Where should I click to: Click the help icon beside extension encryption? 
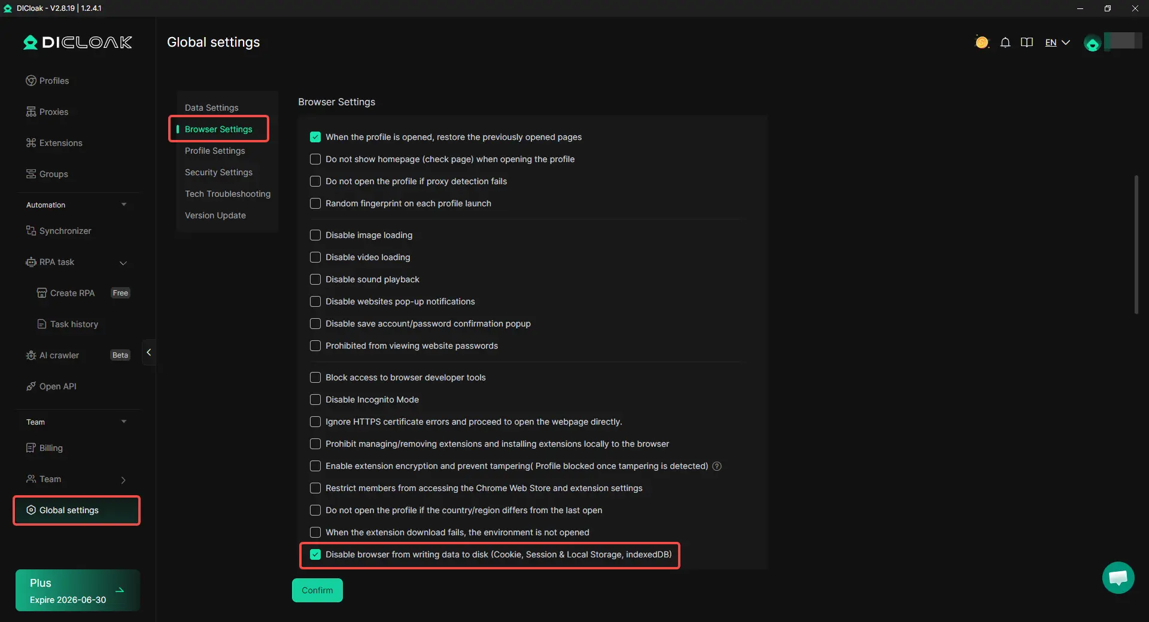click(x=717, y=466)
